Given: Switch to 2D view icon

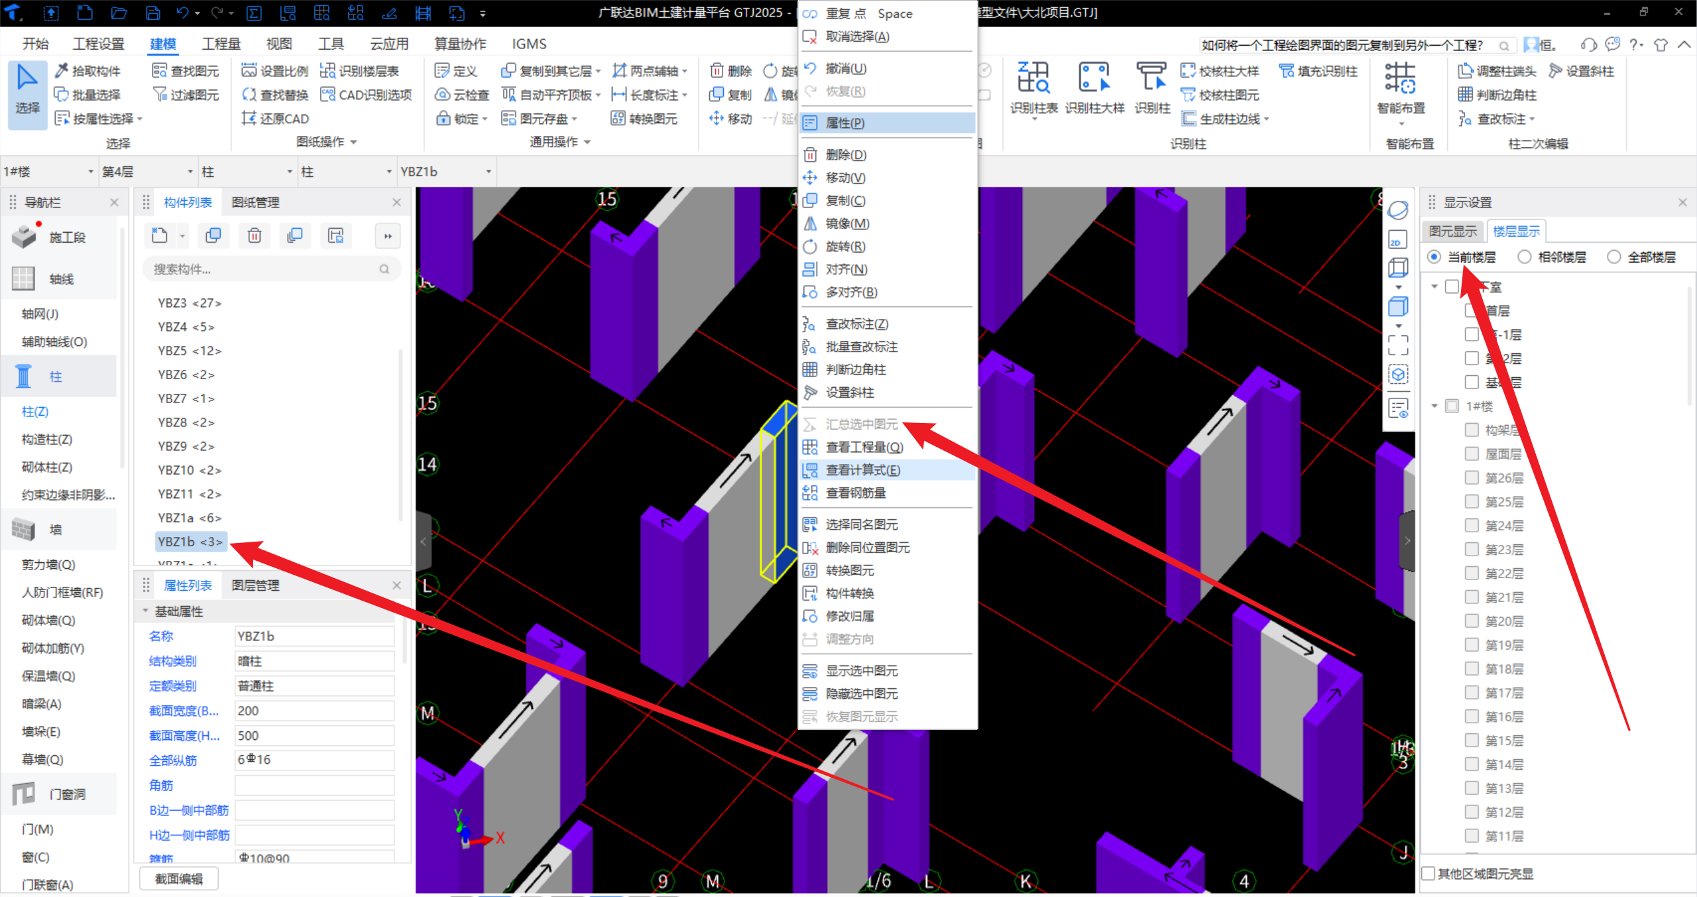Looking at the screenshot, I should coord(1398,239).
